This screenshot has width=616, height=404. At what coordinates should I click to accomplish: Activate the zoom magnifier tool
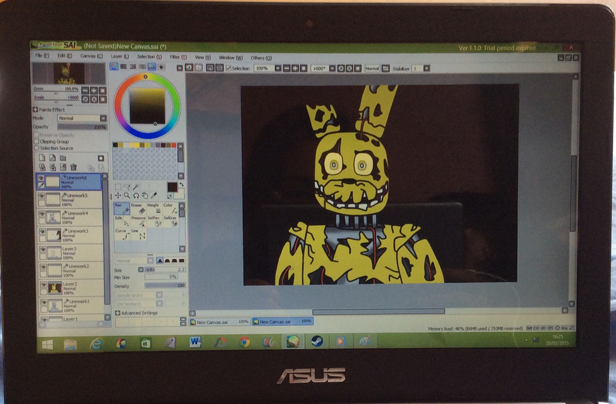pyautogui.click(x=126, y=195)
